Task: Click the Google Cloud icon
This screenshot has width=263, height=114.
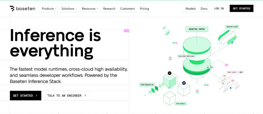Action: (x=223, y=83)
